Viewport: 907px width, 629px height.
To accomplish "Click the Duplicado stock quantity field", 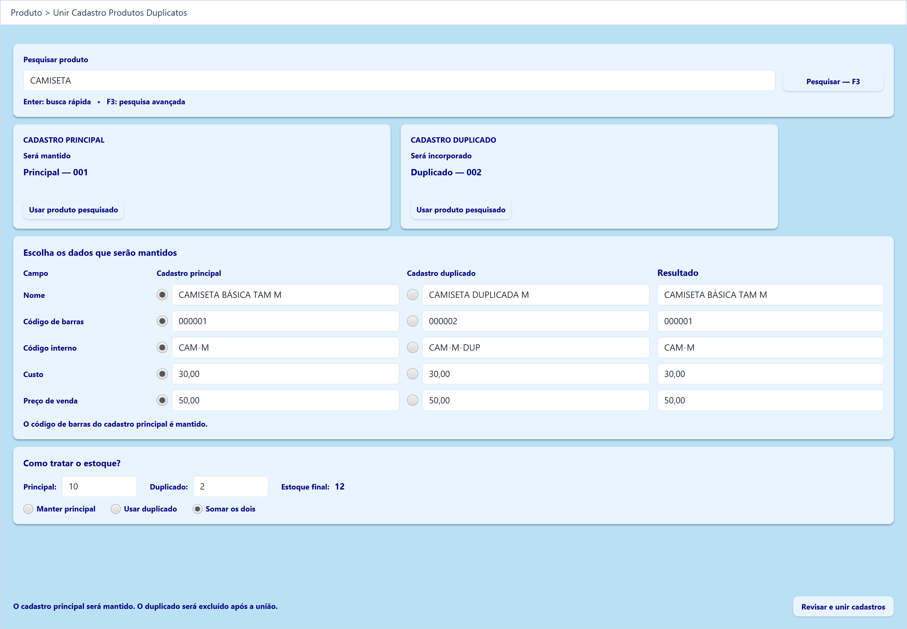I will click(231, 486).
